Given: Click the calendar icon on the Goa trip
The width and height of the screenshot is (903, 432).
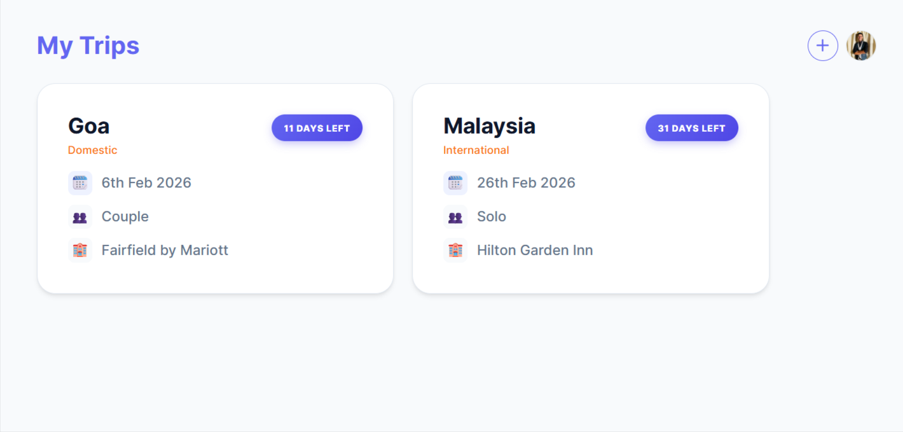Looking at the screenshot, I should click(80, 183).
